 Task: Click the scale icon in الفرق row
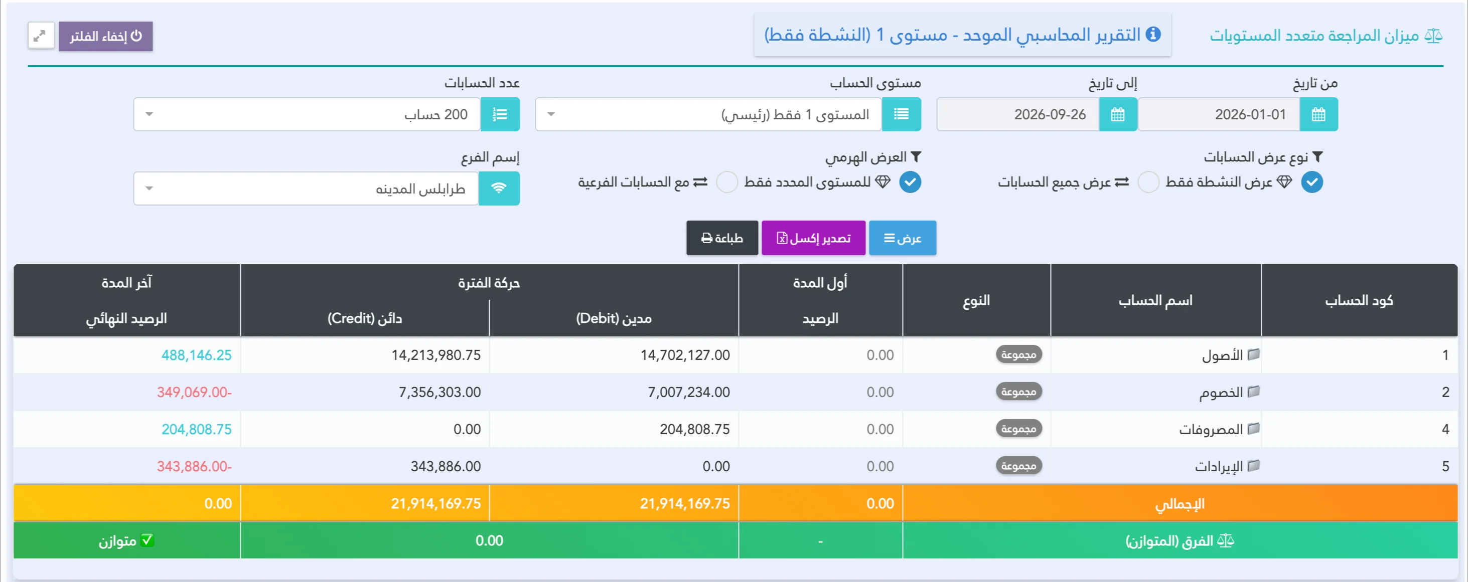(1225, 540)
